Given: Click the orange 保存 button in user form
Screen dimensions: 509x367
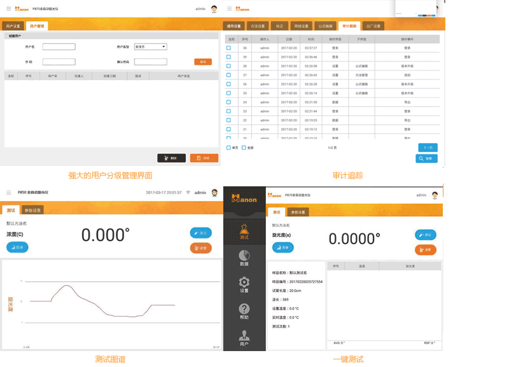Looking at the screenshot, I should coord(202,62).
